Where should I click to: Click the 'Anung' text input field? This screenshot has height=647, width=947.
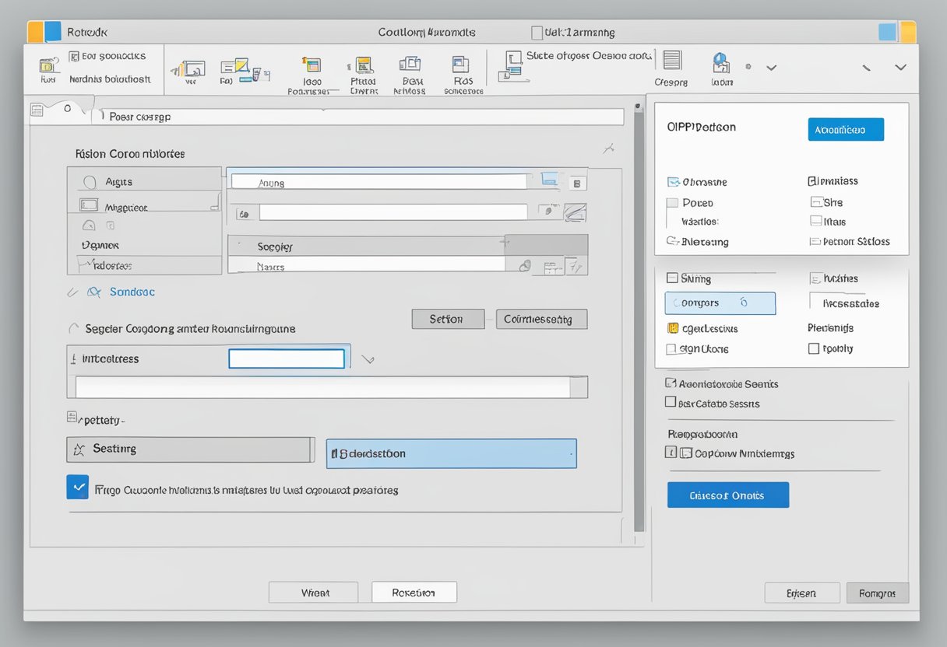(378, 182)
